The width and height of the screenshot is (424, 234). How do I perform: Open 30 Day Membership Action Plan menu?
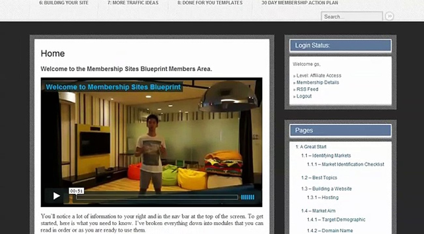[300, 3]
